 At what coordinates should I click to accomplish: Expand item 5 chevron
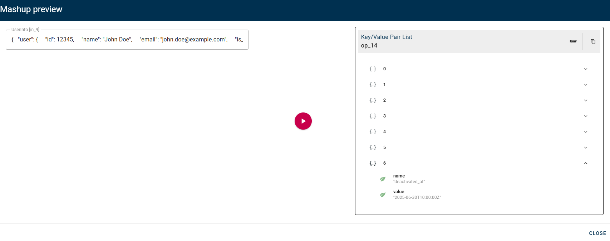point(585,147)
